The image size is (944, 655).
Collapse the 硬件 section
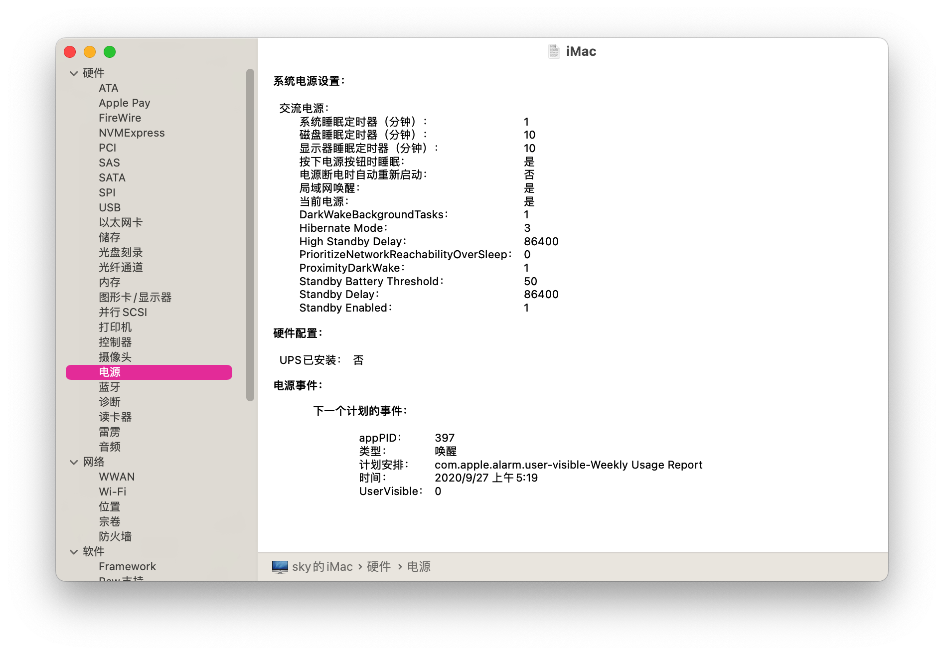pos(74,73)
